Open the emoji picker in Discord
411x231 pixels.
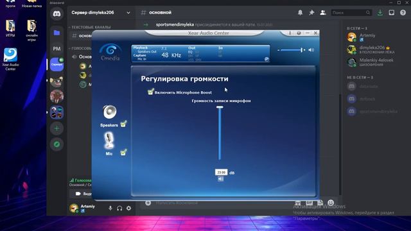point(331,203)
